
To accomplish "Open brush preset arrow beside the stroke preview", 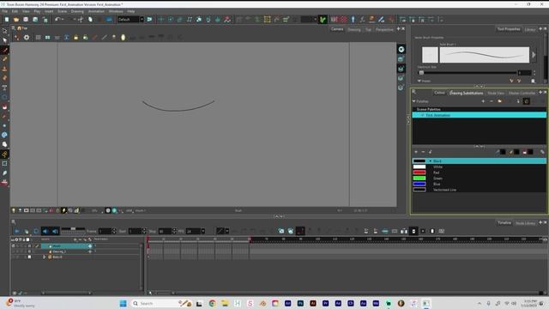I will (534, 55).
